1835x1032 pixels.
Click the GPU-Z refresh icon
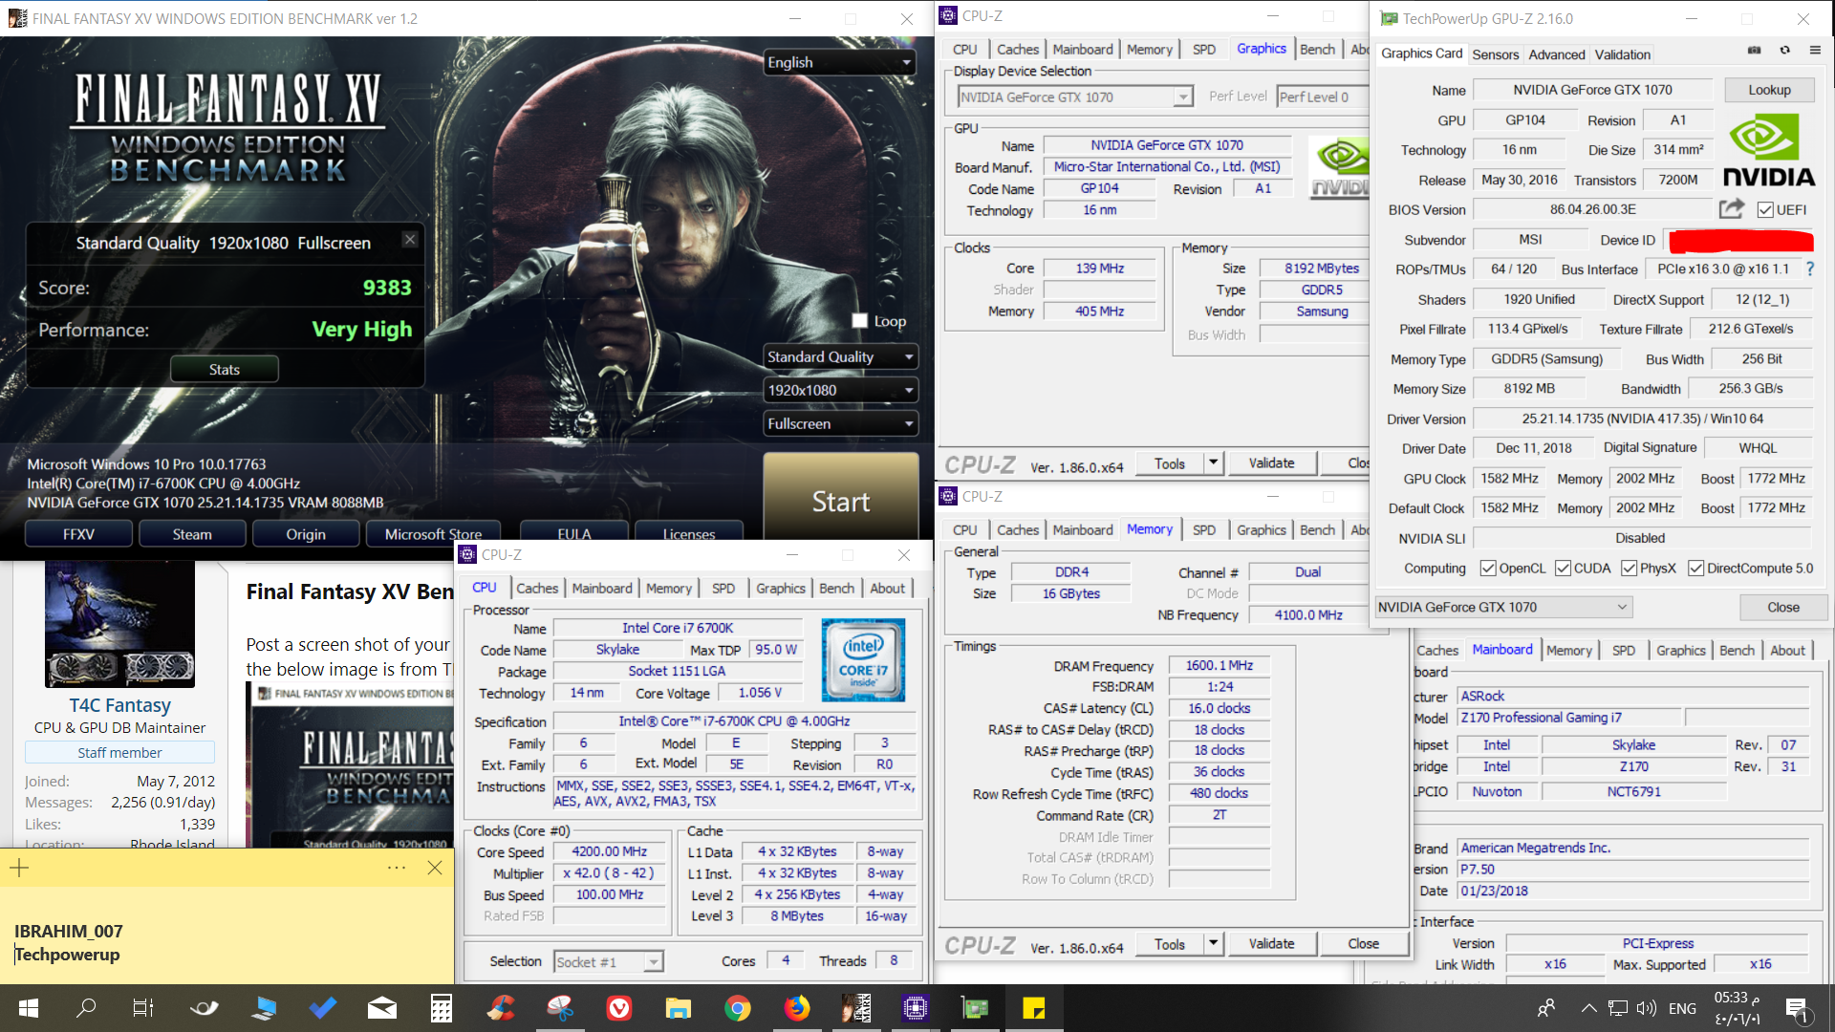coord(1784,51)
